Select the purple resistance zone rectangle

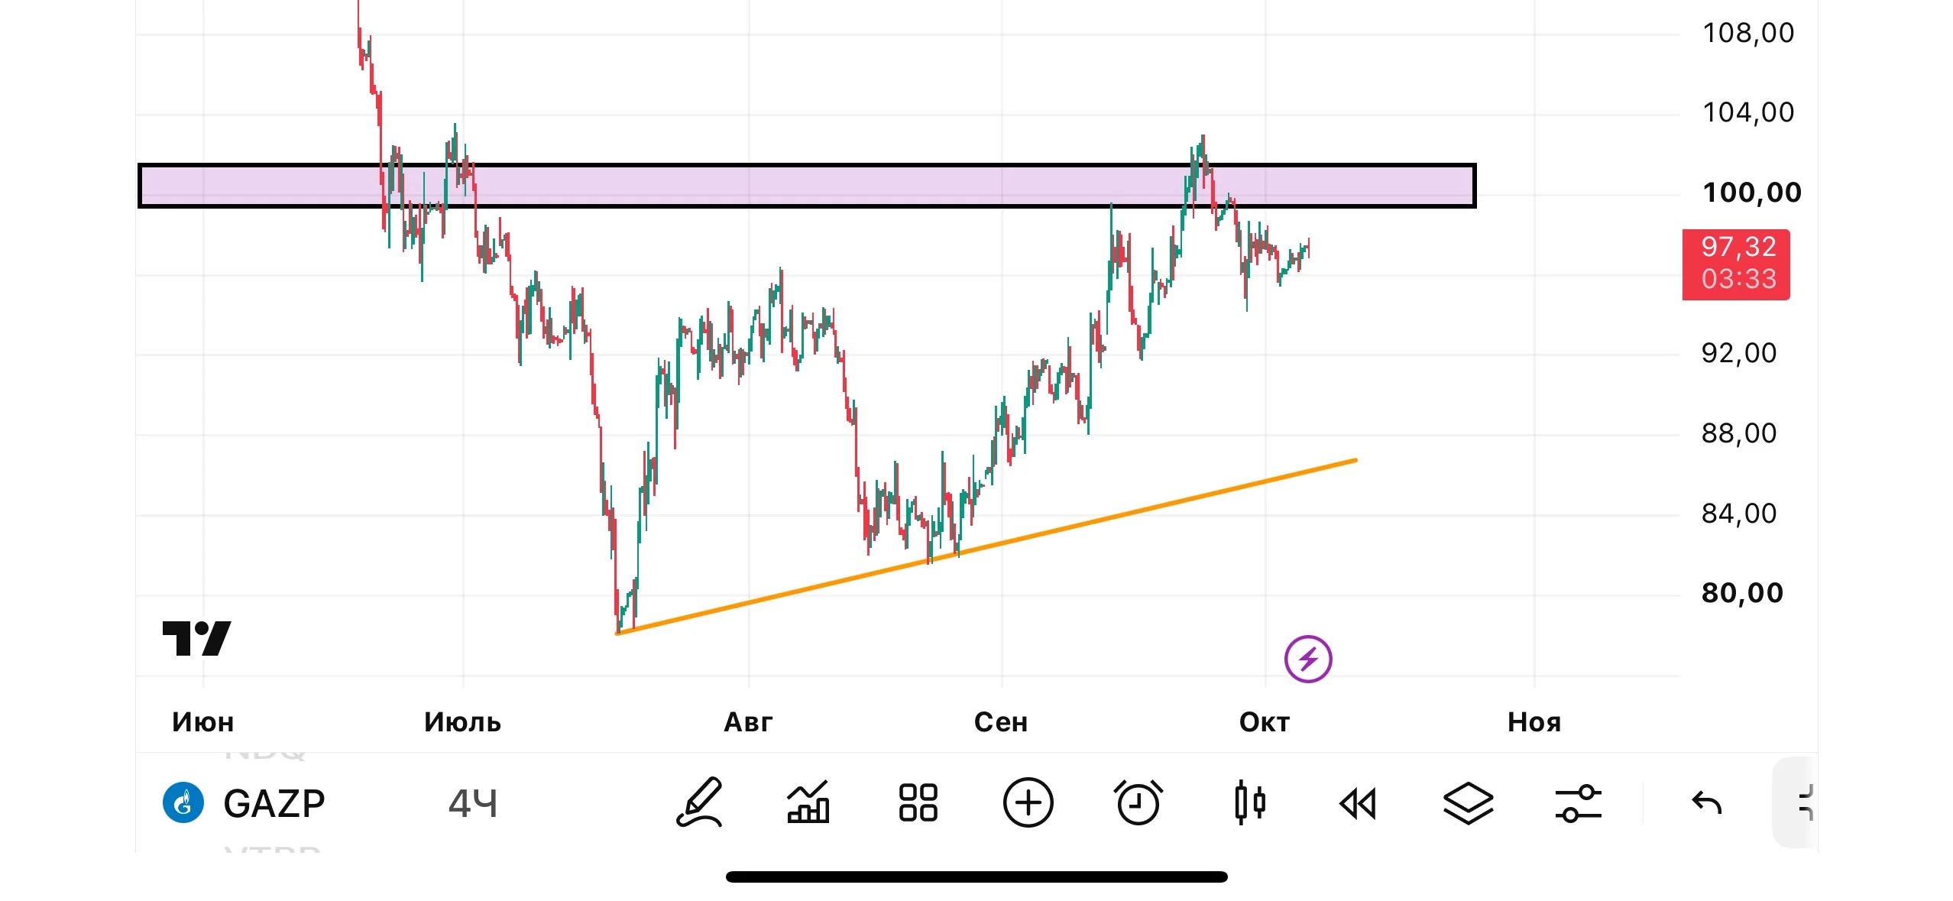click(x=806, y=186)
